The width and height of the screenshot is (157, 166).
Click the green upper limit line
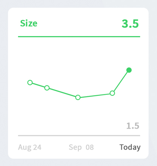click(79, 37)
